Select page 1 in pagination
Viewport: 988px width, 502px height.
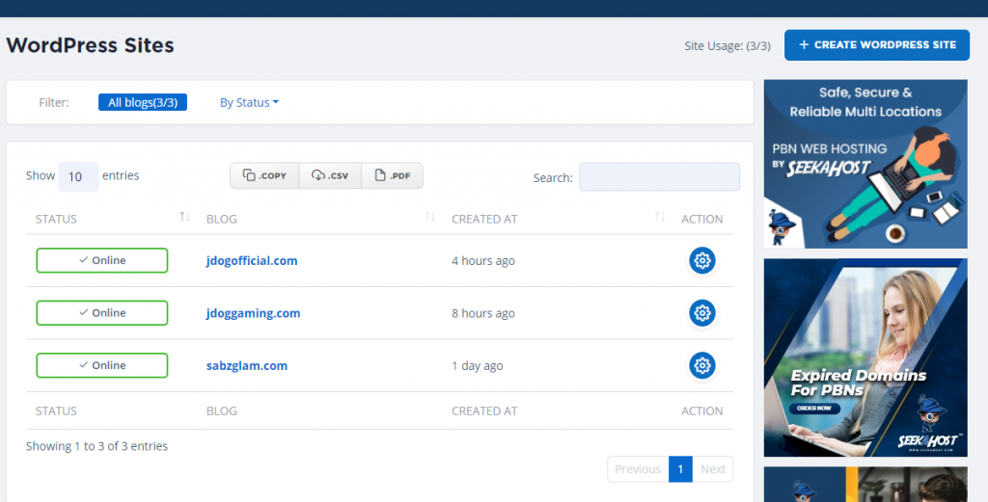point(680,469)
